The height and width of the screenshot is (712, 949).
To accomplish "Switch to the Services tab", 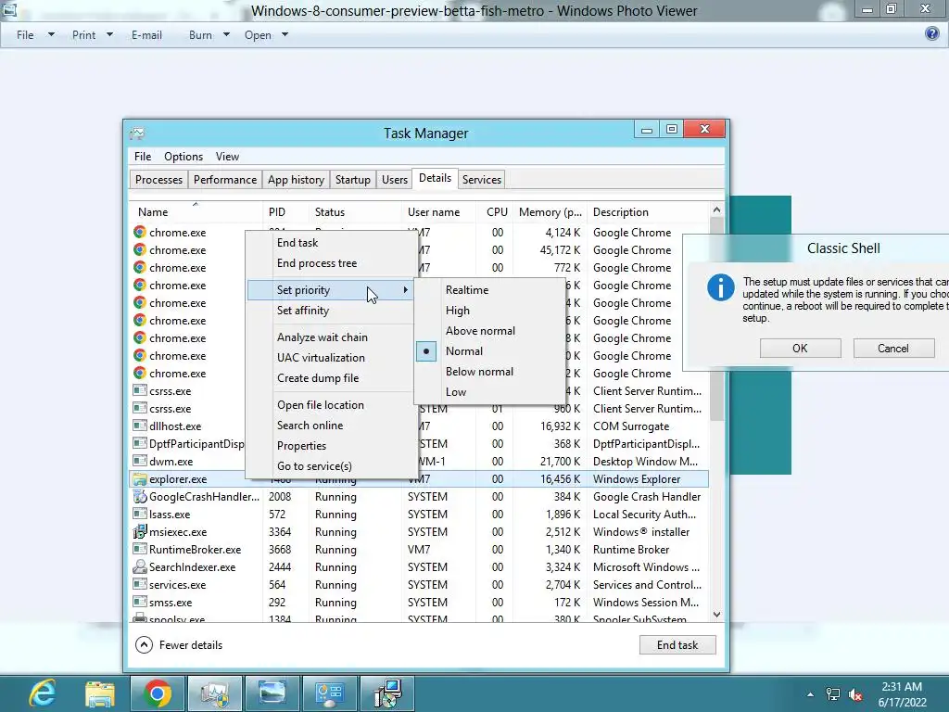I will tap(482, 180).
